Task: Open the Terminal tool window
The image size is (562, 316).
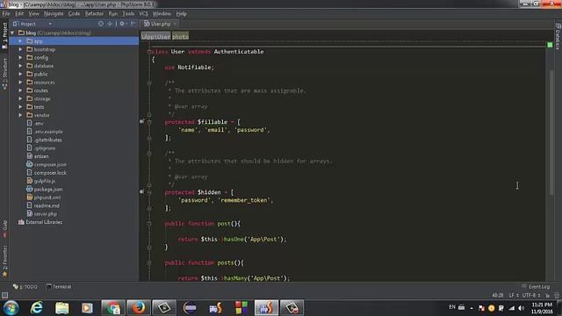Action: [59, 287]
